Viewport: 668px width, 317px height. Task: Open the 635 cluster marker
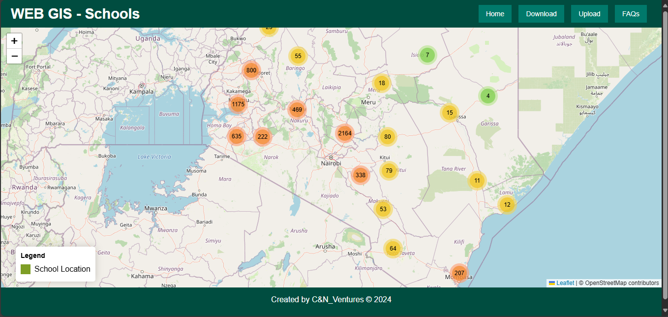pos(237,136)
